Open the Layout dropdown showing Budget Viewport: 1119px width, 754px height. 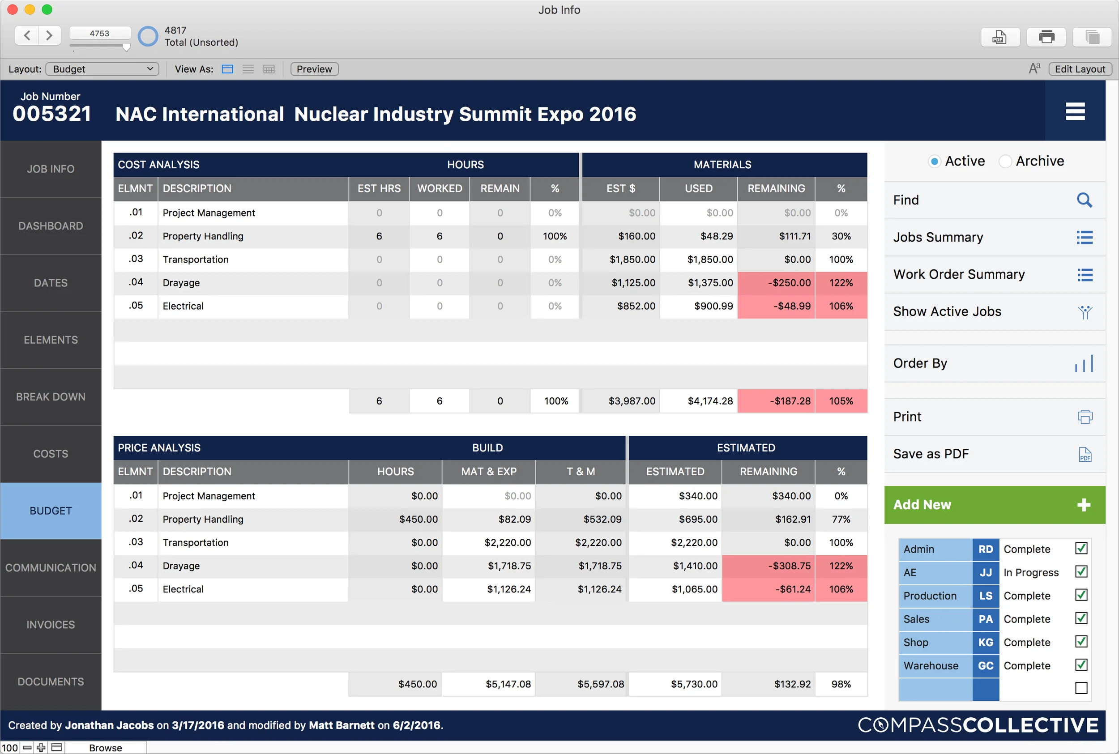(102, 69)
